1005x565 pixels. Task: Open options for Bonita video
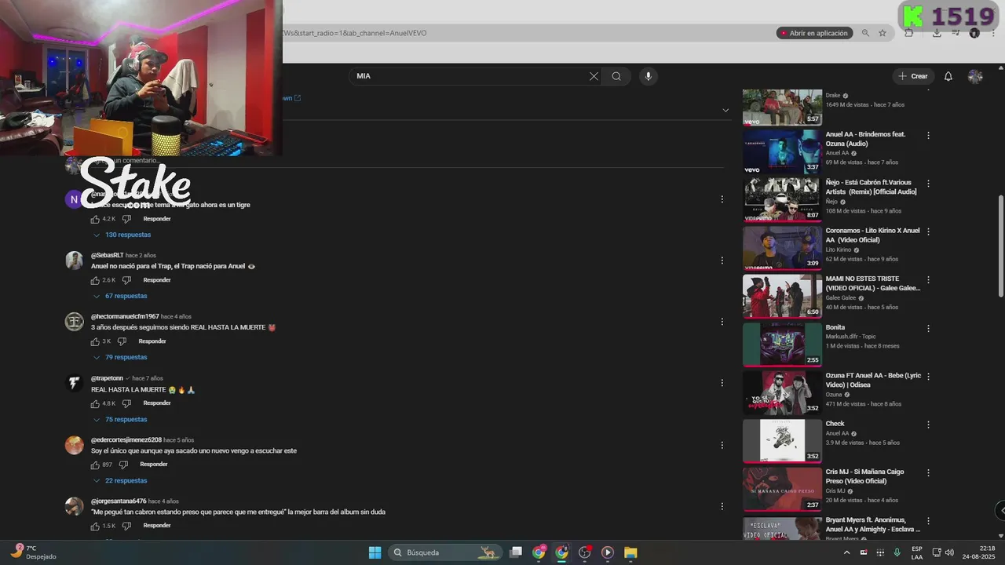[928, 328]
